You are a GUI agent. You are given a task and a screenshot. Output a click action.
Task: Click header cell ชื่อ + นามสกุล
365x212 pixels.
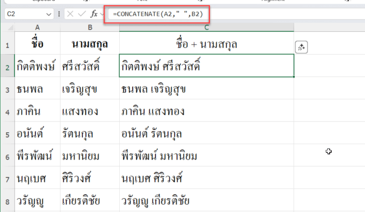pos(206,43)
